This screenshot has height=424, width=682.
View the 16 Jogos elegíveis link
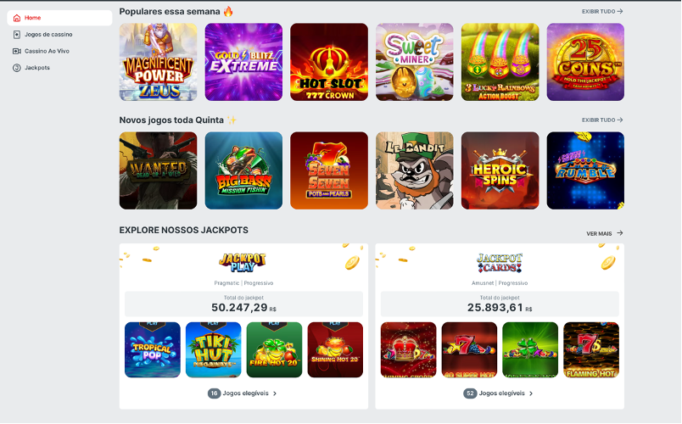(243, 393)
